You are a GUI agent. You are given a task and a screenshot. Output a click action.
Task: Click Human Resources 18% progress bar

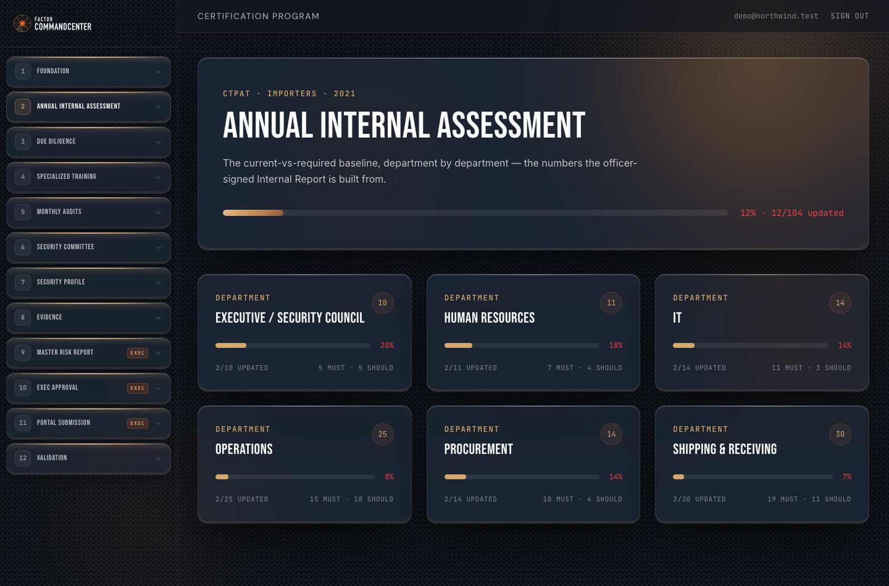[522, 345]
